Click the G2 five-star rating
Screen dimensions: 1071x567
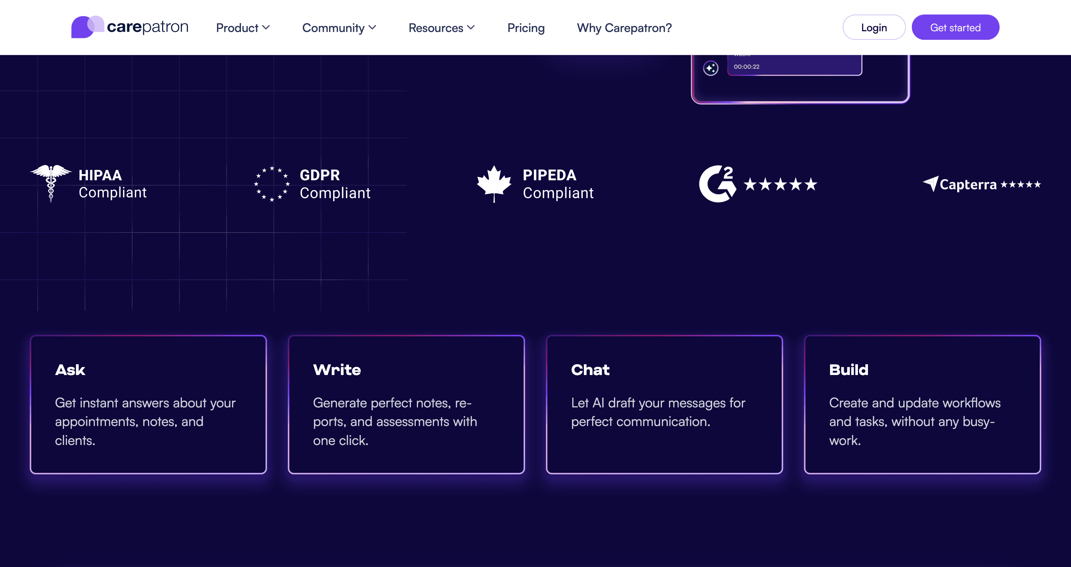point(780,184)
